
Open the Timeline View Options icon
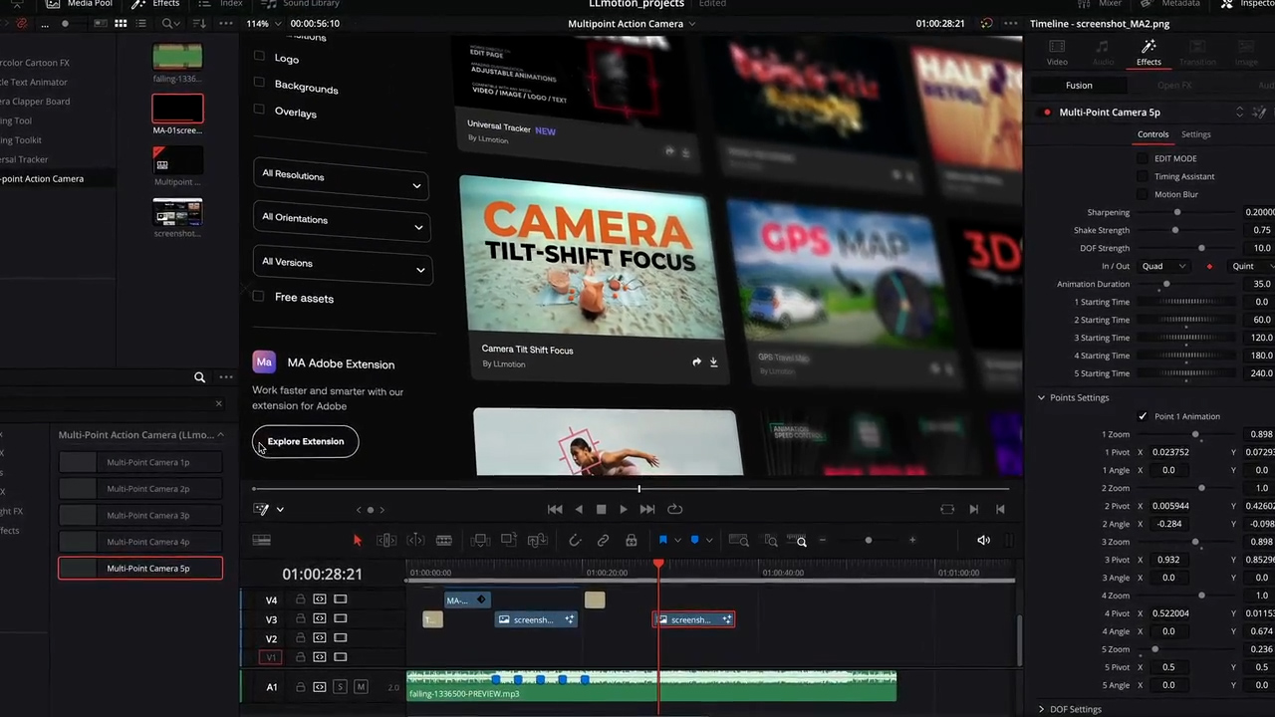(261, 540)
